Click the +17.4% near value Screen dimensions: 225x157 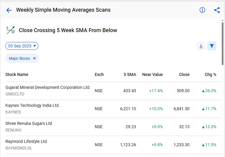[x=156, y=91]
